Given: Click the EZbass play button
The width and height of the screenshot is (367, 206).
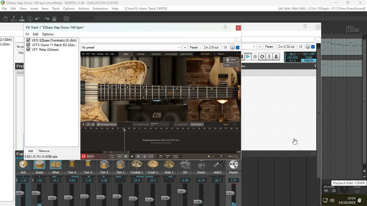Looking at the screenshot, I should click(132, 156).
